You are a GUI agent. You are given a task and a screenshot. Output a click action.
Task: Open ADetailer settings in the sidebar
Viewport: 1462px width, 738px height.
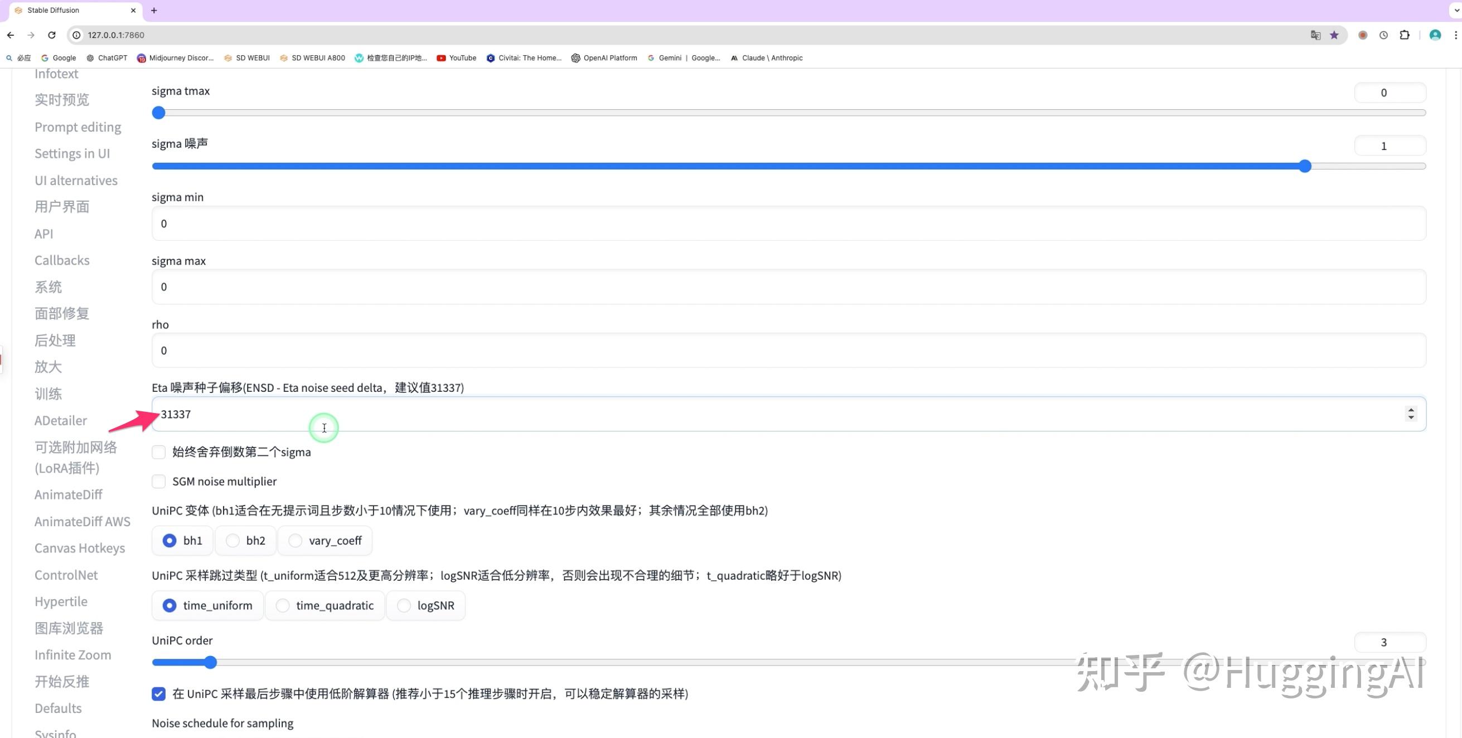click(x=60, y=420)
